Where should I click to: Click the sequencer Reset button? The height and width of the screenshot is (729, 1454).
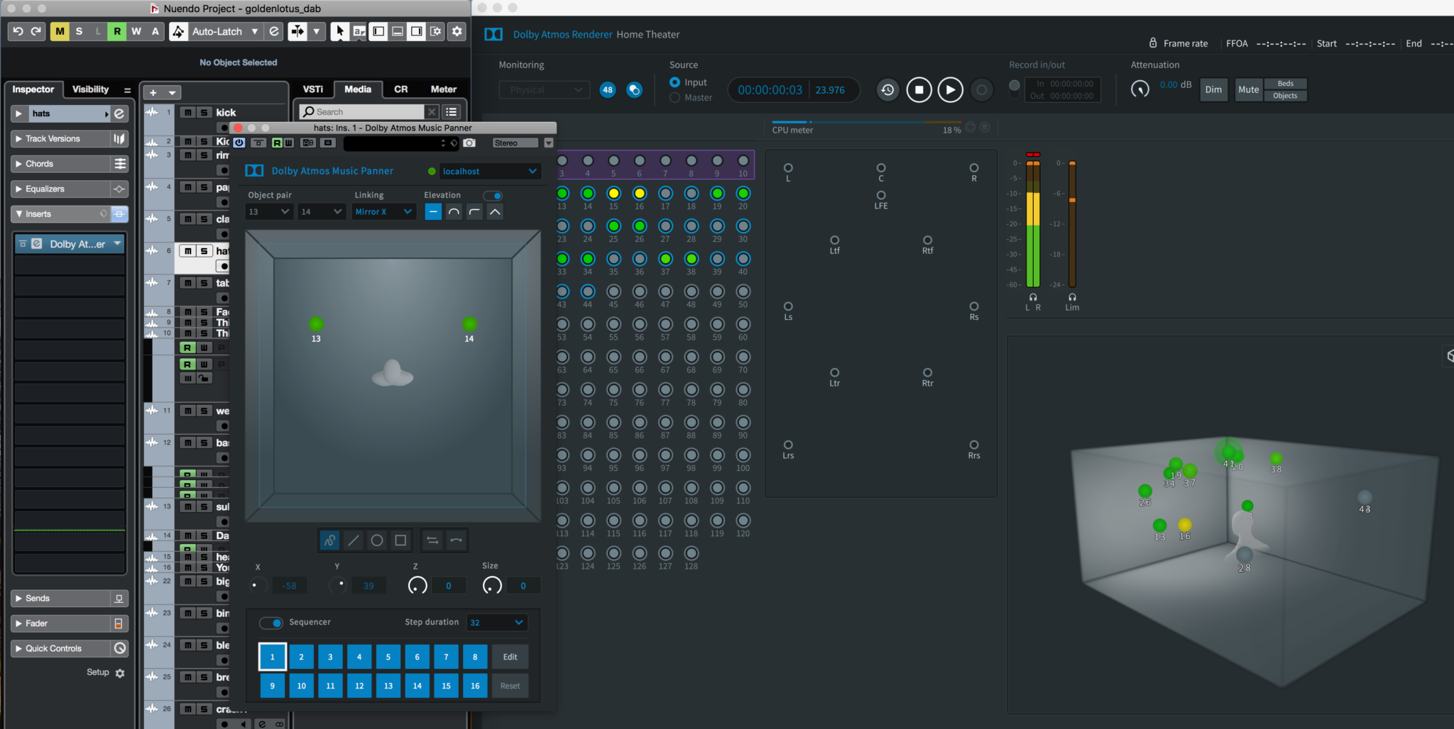click(x=510, y=686)
